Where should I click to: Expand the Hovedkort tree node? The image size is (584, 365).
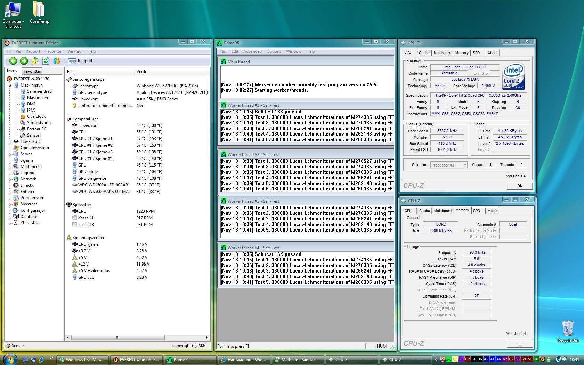[x=10, y=142]
